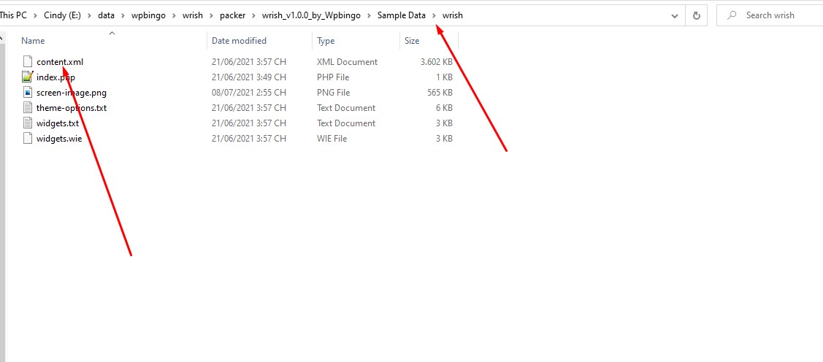Expand chevron after Cindy (E:) breadcrumb
Screen dimensions: 823x362
coord(89,15)
